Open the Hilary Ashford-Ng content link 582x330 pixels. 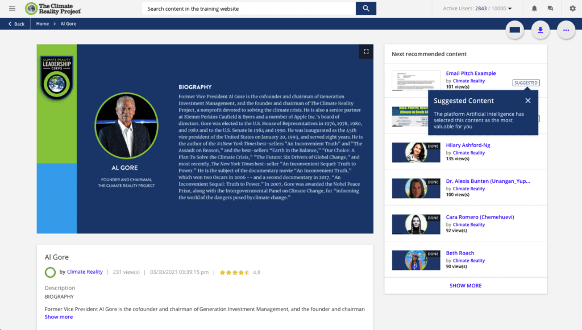(468, 145)
